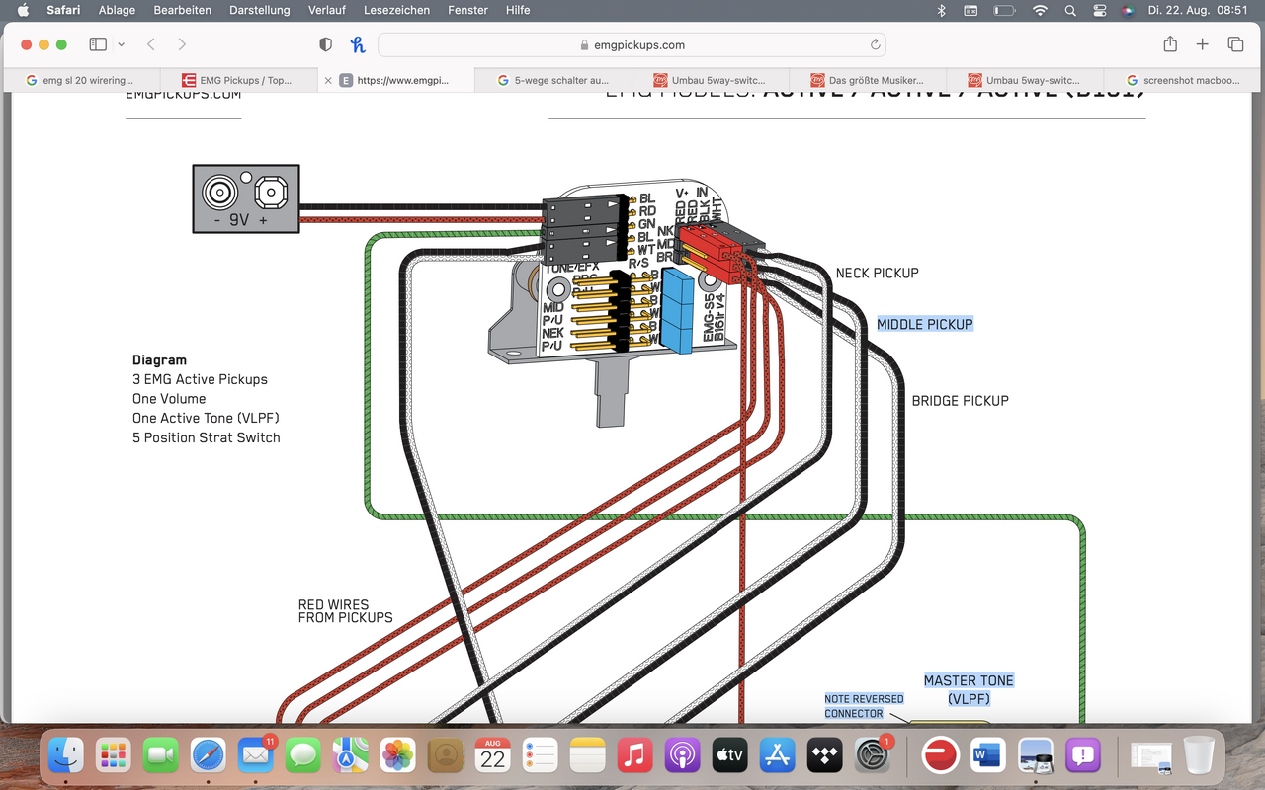Image resolution: width=1265 pixels, height=790 pixels.
Task: Click the Bluetooth status icon
Action: pyautogui.click(x=942, y=10)
